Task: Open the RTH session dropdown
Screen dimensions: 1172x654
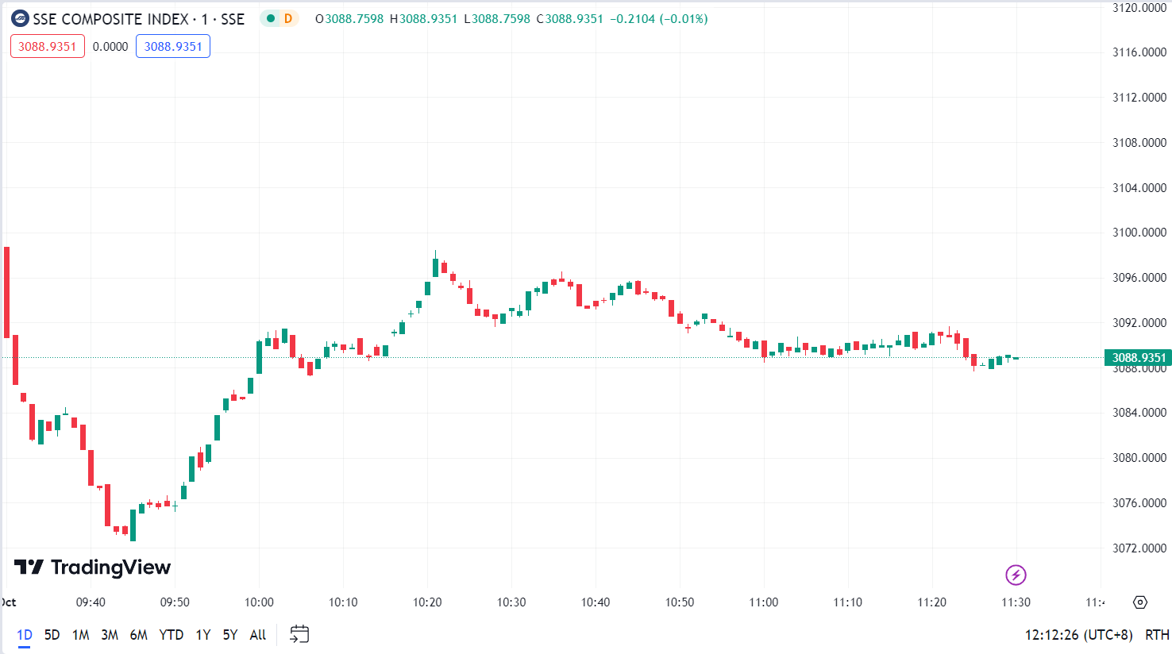Action: click(1156, 635)
